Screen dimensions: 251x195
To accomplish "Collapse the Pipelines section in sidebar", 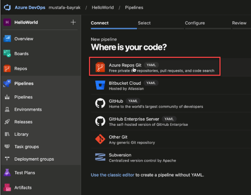I will (x=24, y=83).
